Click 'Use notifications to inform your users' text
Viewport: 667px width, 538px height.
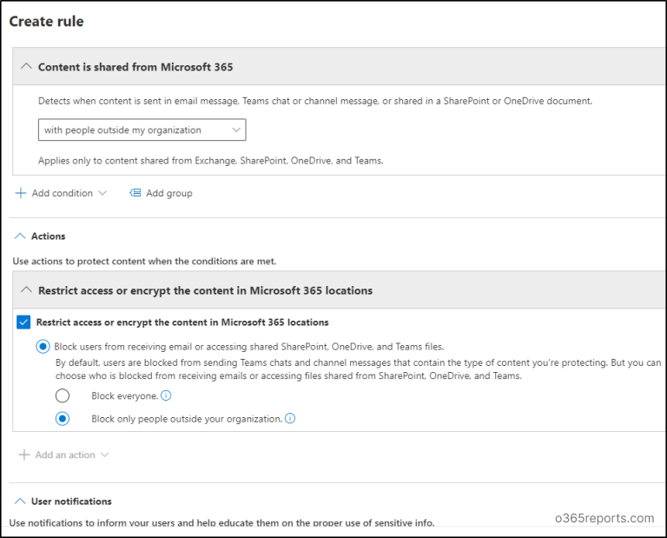pyautogui.click(x=221, y=522)
